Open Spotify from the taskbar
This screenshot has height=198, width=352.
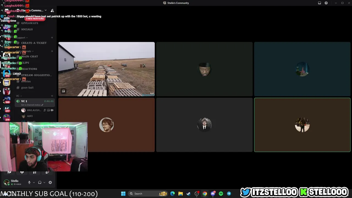coord(221,194)
